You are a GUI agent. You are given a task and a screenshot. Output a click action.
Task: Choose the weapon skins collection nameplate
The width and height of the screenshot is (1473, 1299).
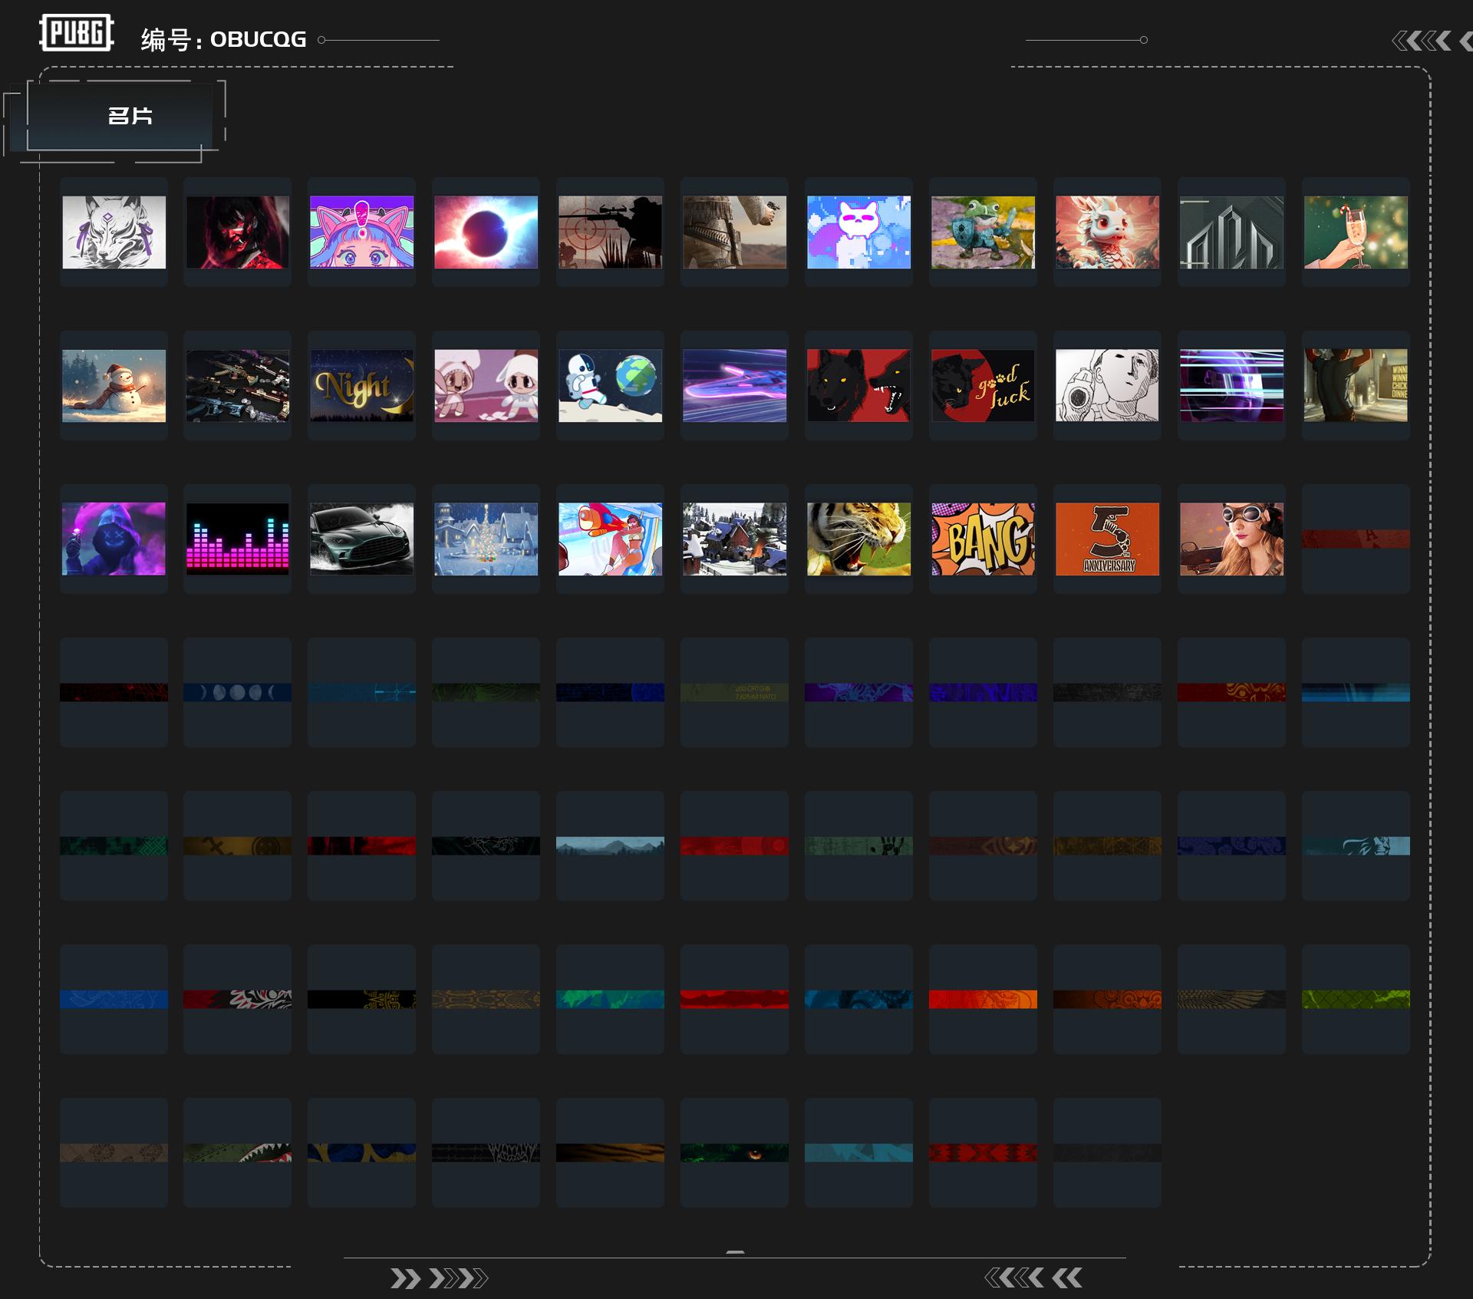[x=238, y=385]
